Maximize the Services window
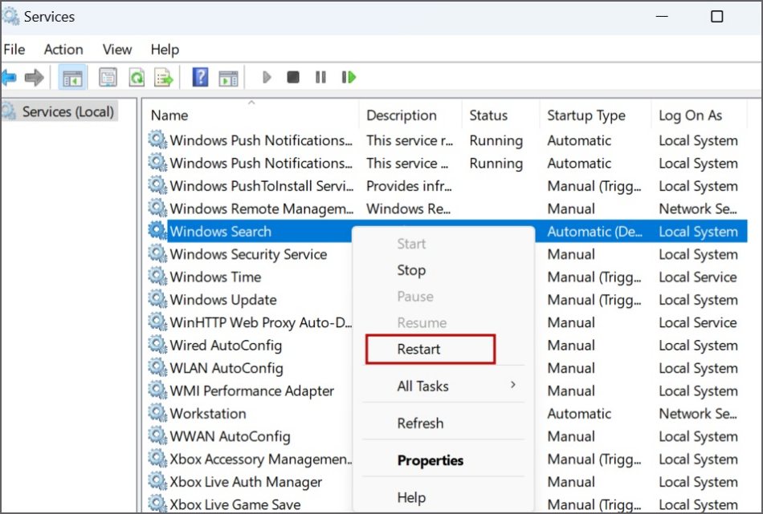The height and width of the screenshot is (514, 763). coord(716,17)
